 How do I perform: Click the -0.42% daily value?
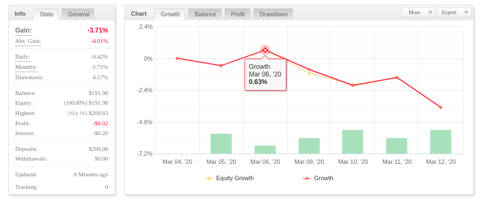click(x=99, y=57)
